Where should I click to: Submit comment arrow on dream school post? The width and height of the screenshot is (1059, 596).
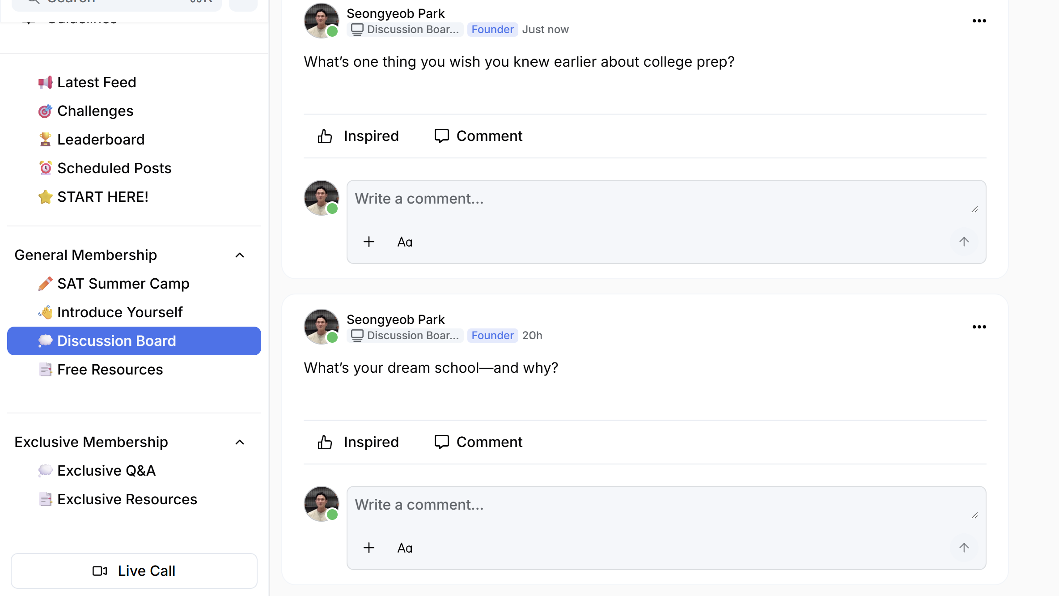point(964,548)
